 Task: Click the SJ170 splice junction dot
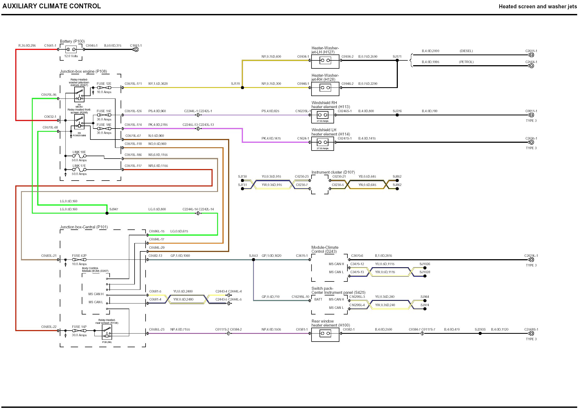tap(242, 88)
